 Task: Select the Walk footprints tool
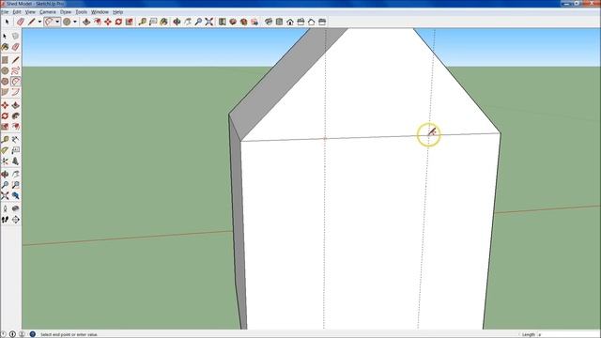click(x=5, y=220)
